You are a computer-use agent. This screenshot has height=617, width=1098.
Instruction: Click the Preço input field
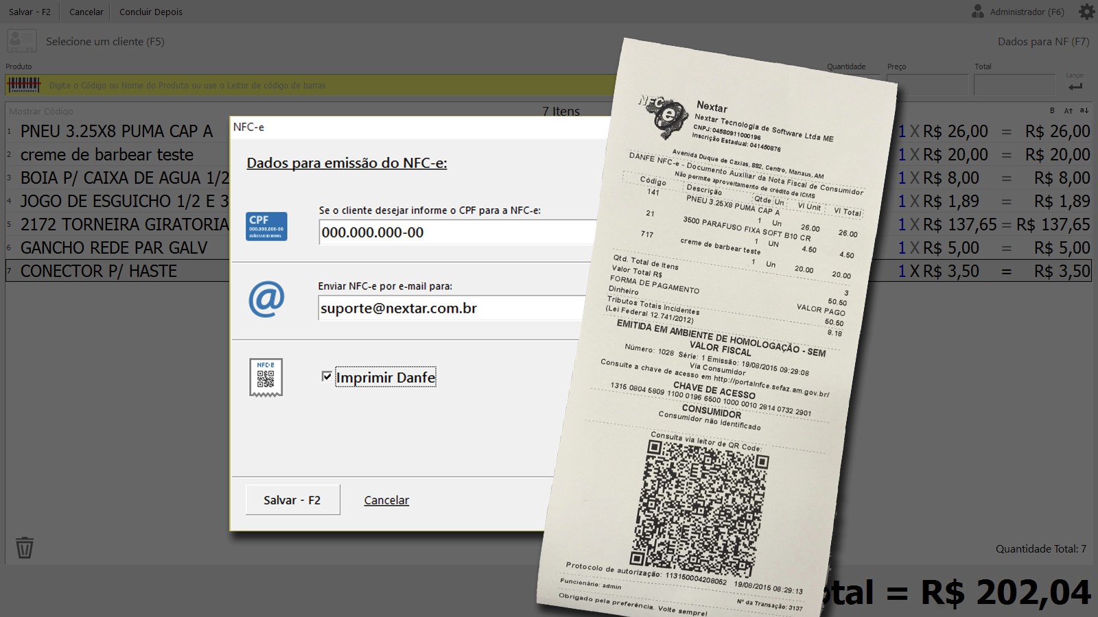tap(926, 85)
